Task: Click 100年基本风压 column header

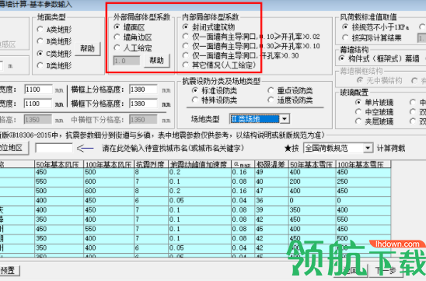Action: click(109, 164)
